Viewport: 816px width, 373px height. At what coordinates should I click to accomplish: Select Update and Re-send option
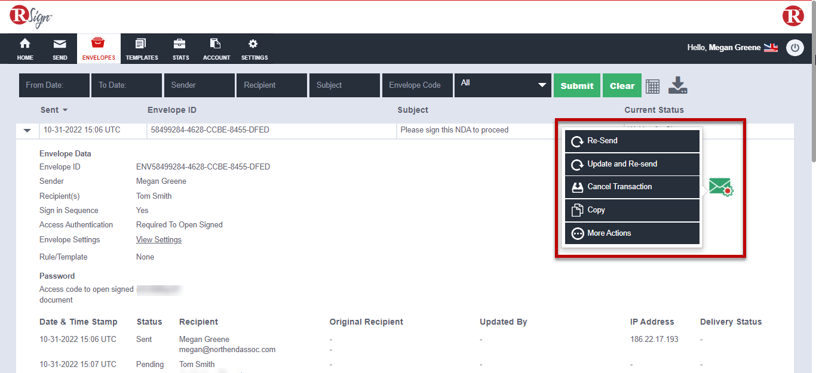click(x=632, y=164)
